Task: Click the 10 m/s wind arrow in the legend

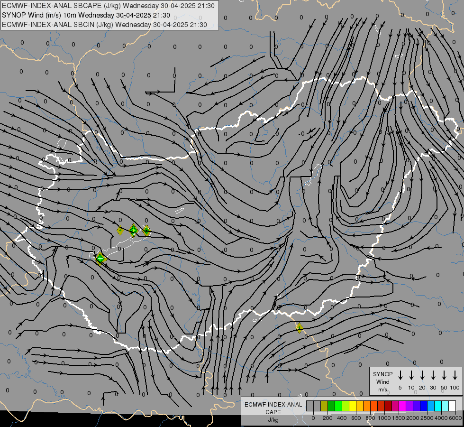Action: pos(411,375)
